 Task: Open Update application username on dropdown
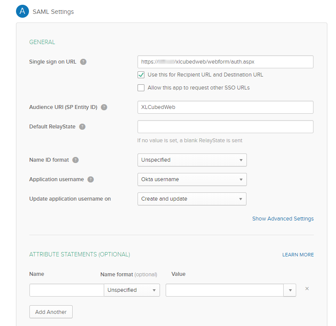click(x=192, y=199)
